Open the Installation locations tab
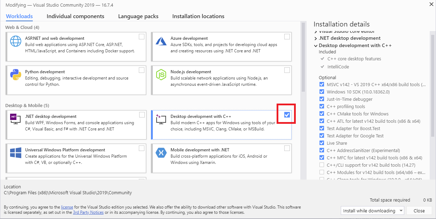 198,16
